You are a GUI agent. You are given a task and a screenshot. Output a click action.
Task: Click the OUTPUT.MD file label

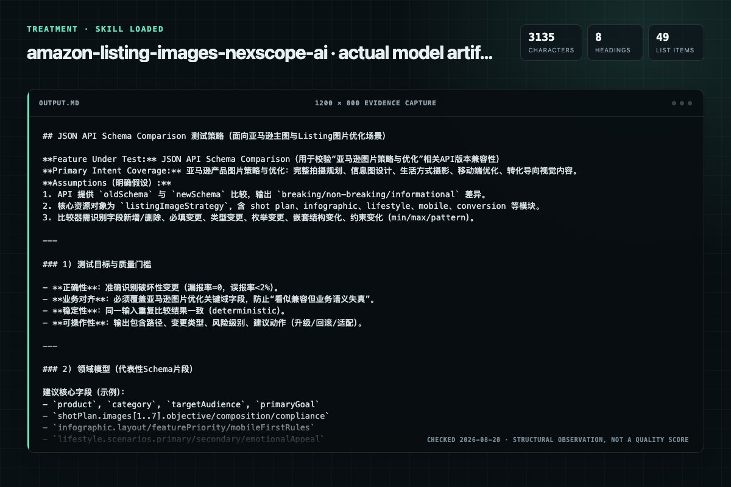tap(59, 103)
